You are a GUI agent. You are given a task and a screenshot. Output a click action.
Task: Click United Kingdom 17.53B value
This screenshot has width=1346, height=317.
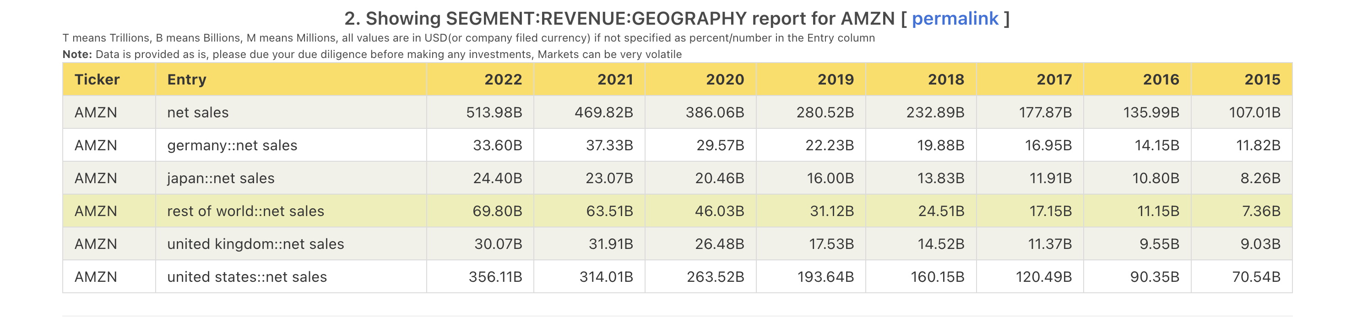[832, 243]
